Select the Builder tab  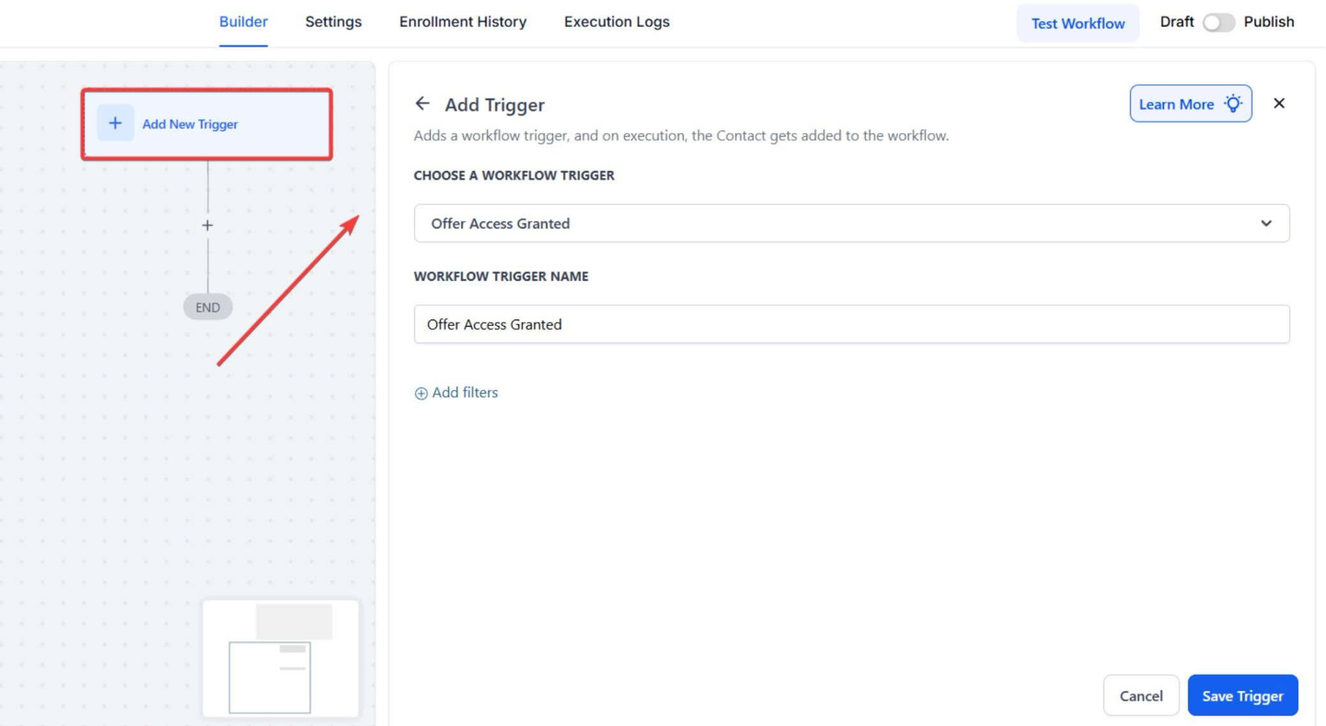pos(243,22)
